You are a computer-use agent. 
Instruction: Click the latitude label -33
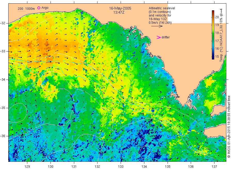pos(3,51)
